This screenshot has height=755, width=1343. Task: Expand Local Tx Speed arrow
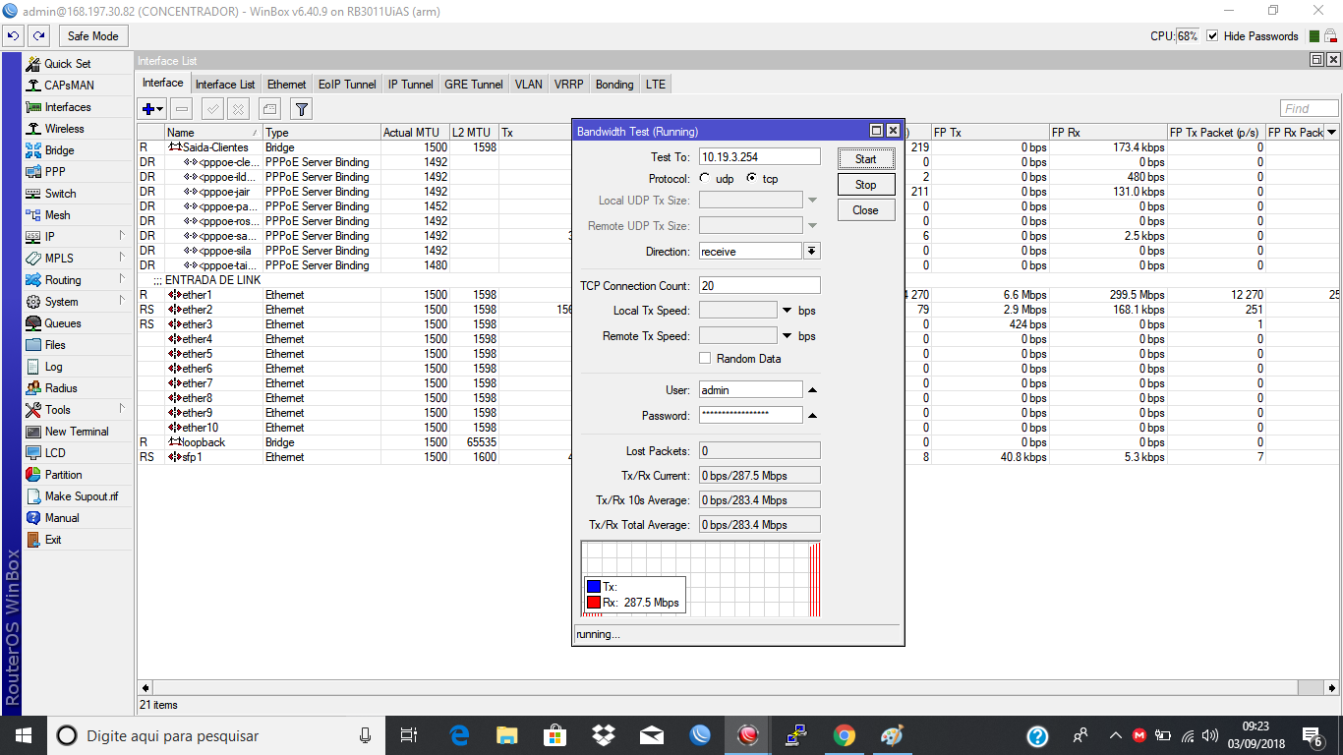(x=787, y=311)
